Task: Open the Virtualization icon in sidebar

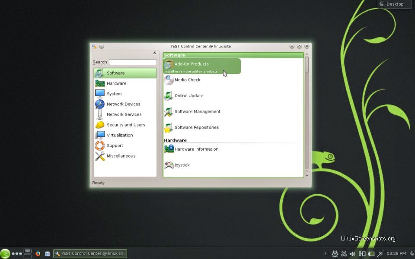Action: point(99,135)
